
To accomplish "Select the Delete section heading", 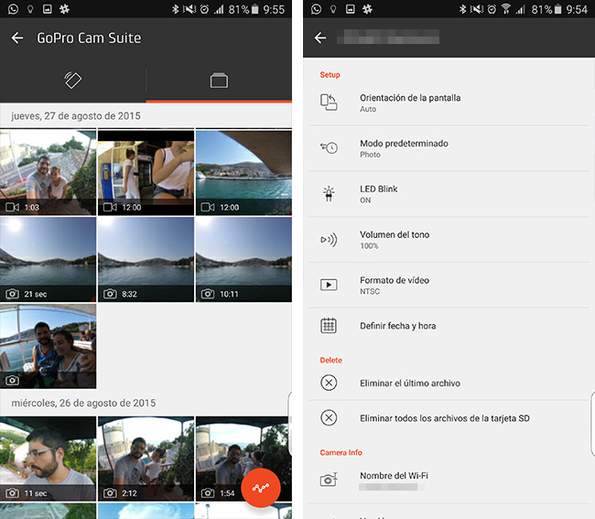I will click(330, 360).
